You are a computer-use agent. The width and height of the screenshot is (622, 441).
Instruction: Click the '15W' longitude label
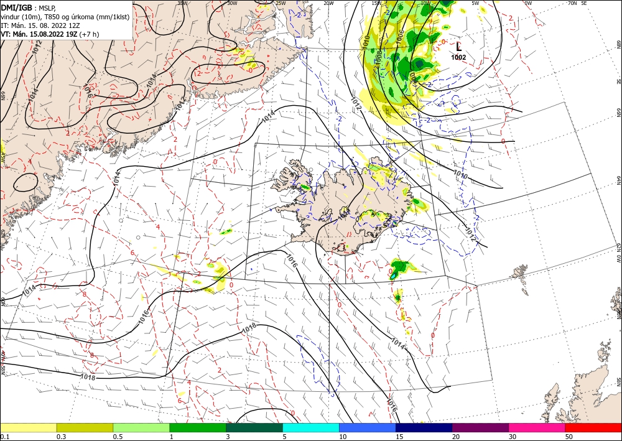pyautogui.click(x=377, y=2)
